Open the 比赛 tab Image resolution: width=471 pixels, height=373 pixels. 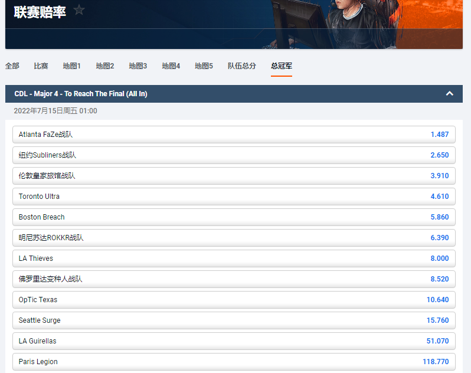point(41,66)
